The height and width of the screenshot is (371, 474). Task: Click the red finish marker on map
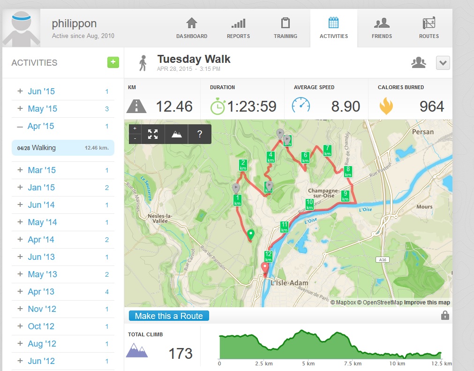(264, 269)
